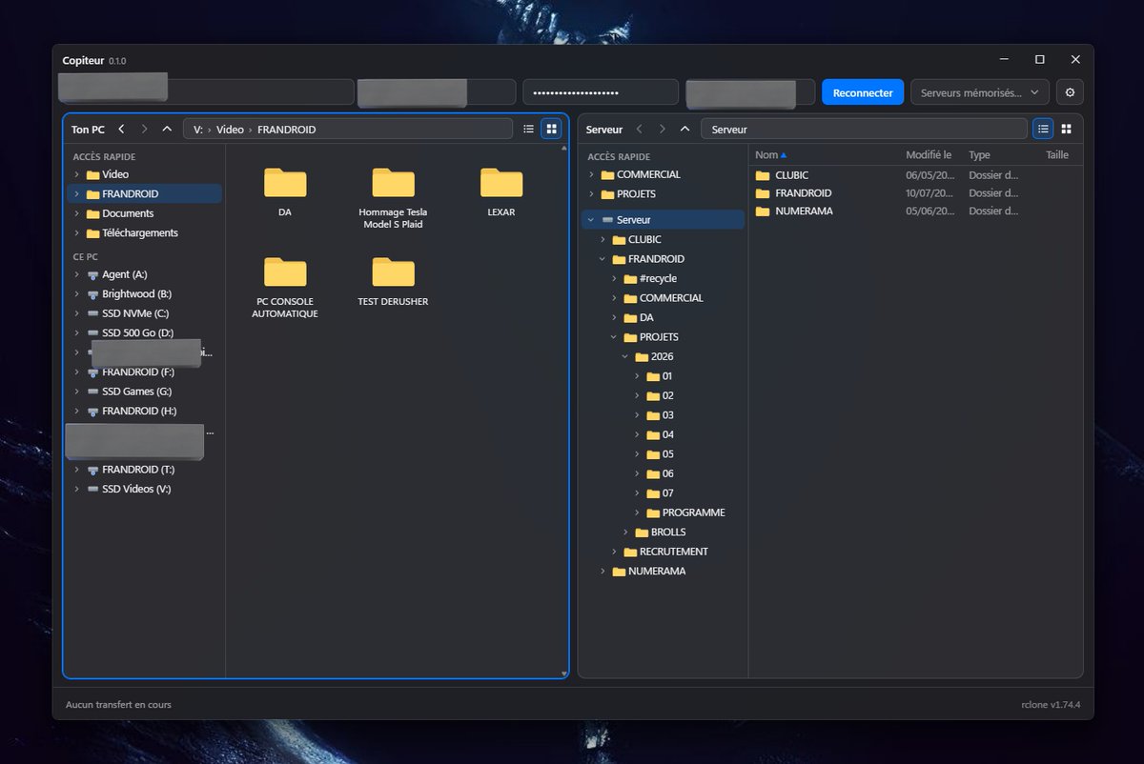Select FRANDROID row in server file list
The height and width of the screenshot is (764, 1144).
(916, 193)
